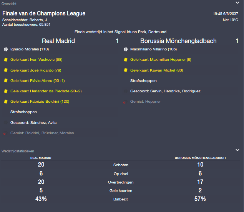The height and width of the screenshot is (212, 244).
Task: Select the Wedstrijdstatistieken section header
Action: click(x=18, y=151)
